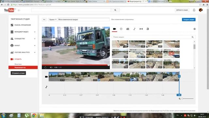Open the guide menu beside the YouTube logo

coord(19,10)
